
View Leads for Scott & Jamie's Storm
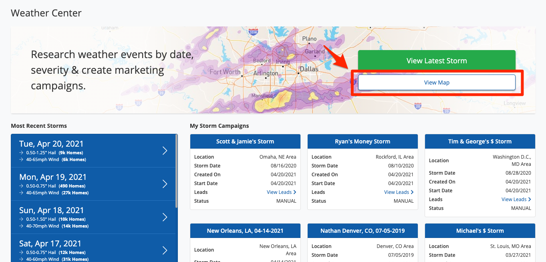(x=281, y=192)
